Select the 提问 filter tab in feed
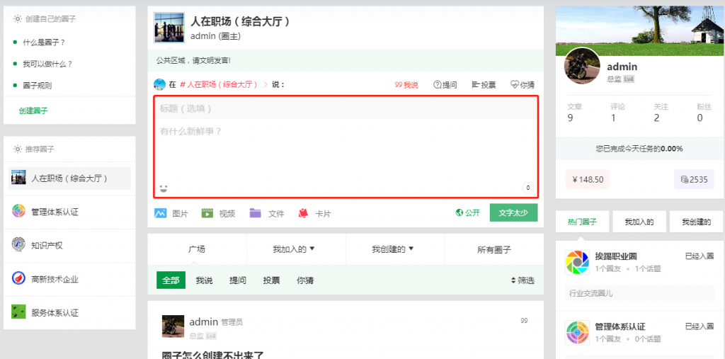725x359 pixels. click(238, 280)
